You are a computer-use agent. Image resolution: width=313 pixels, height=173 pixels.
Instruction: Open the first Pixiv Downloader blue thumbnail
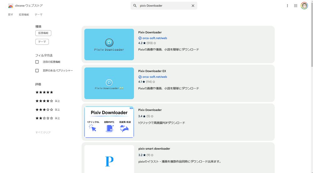109,45
